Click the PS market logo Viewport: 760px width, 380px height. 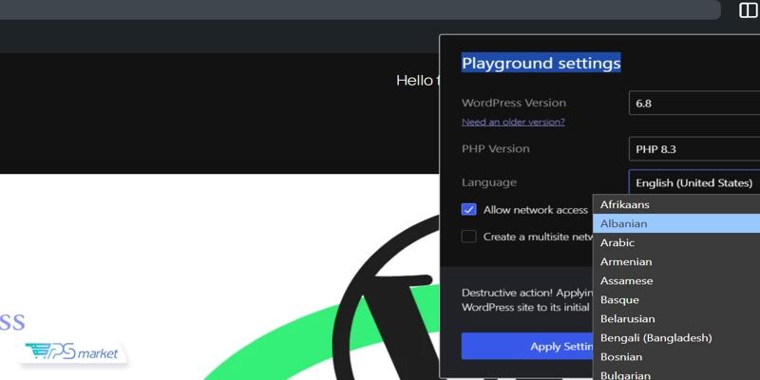(73, 352)
